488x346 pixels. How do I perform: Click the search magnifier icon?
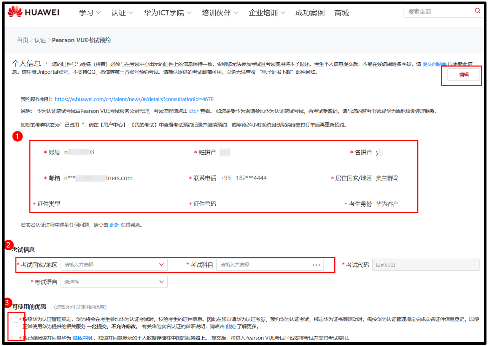click(x=478, y=11)
